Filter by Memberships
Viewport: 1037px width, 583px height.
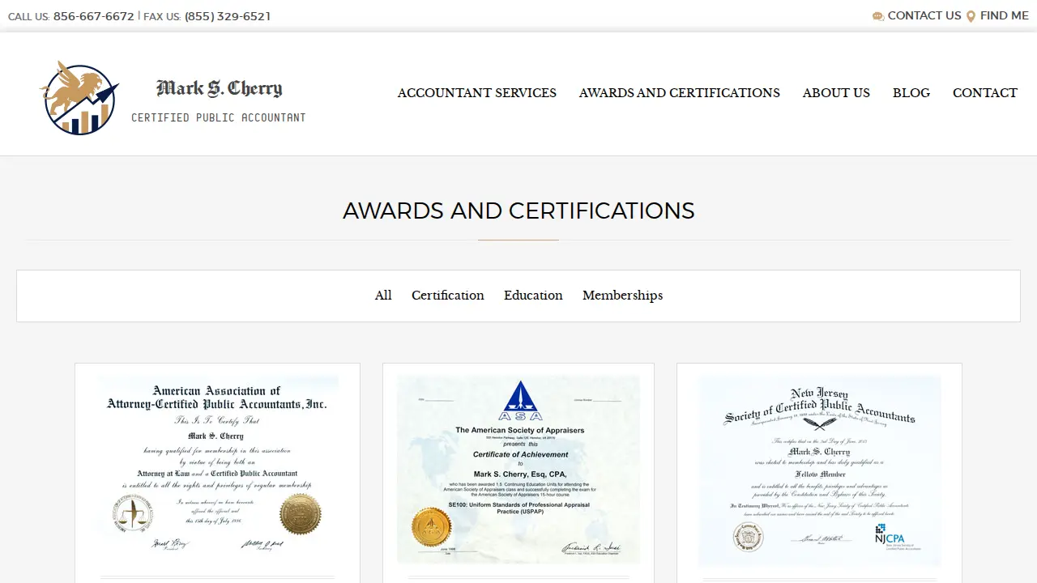pos(623,296)
